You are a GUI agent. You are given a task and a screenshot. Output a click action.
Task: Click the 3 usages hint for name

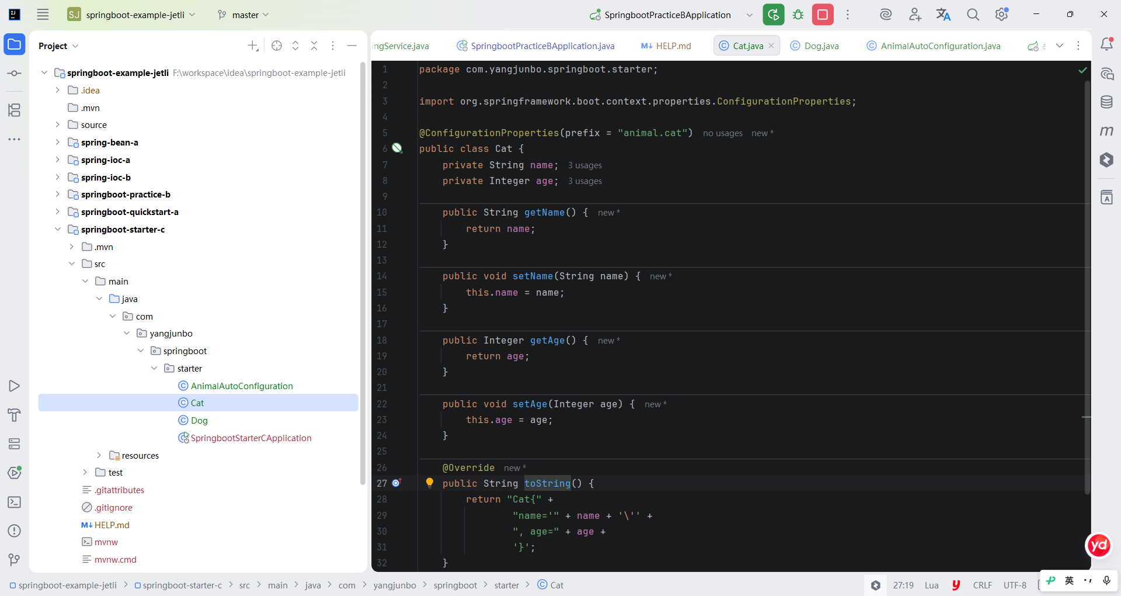585,165
